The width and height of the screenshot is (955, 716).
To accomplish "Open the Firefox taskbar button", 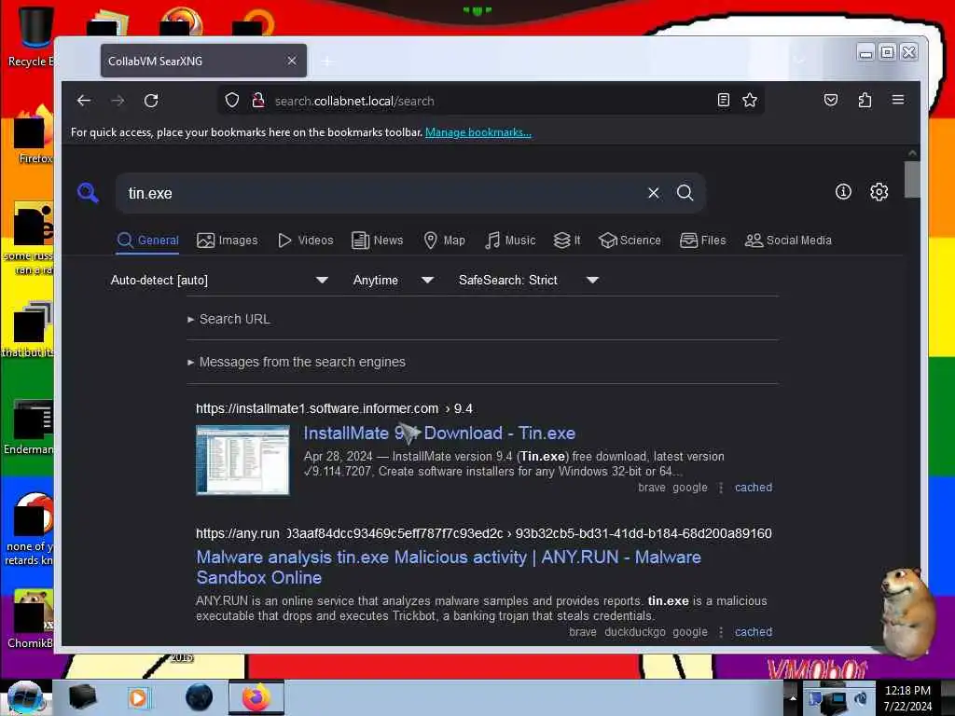I will tap(256, 697).
